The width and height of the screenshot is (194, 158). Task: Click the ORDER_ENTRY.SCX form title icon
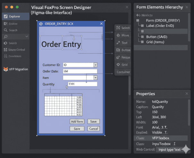(x=41, y=24)
